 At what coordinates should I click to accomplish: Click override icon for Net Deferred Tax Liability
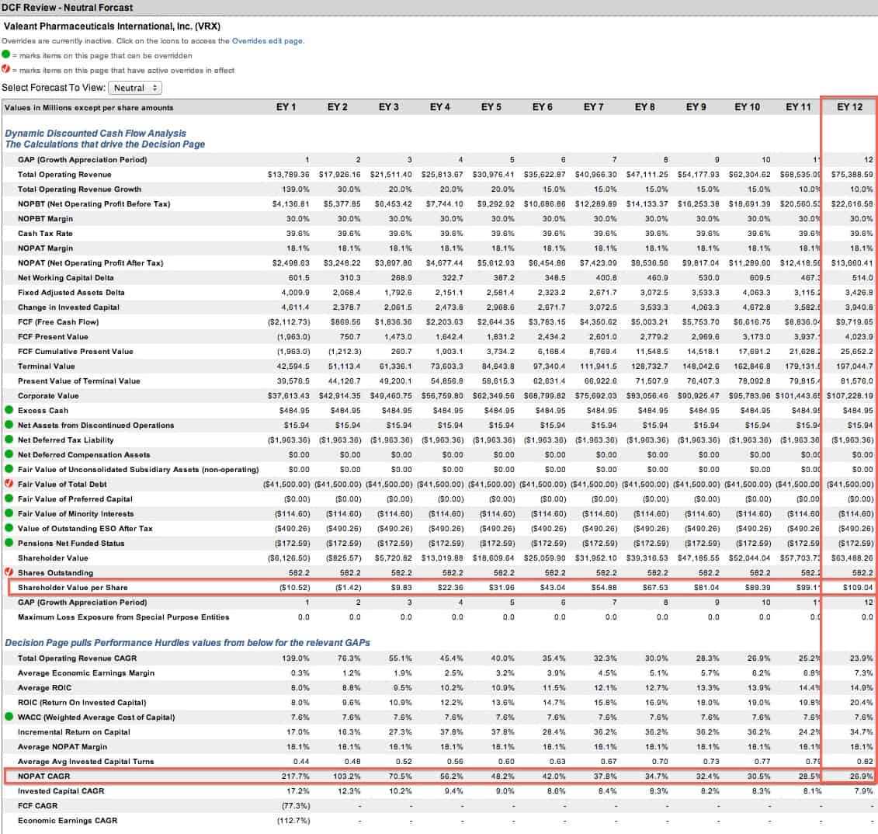tap(9, 439)
